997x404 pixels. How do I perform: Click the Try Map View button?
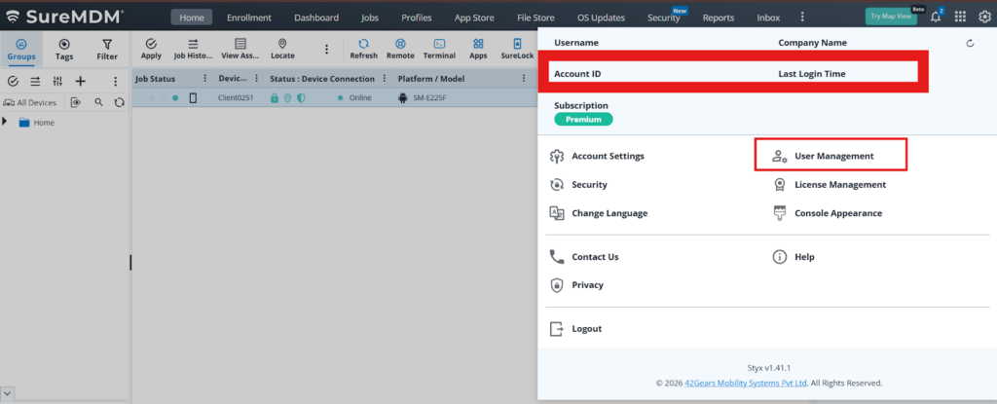pyautogui.click(x=890, y=17)
